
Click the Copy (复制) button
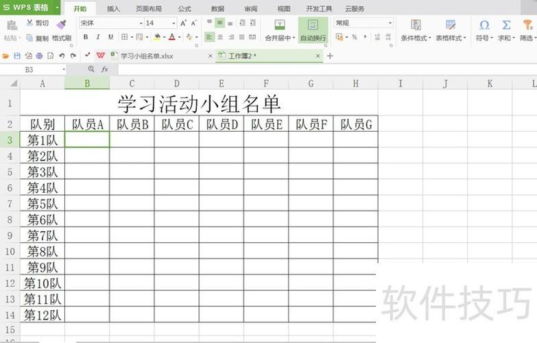click(37, 38)
